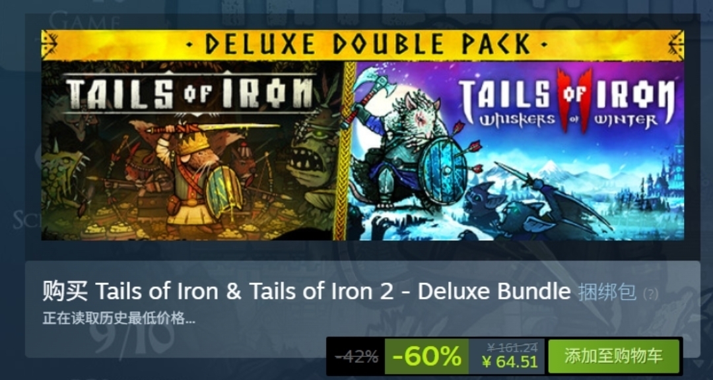Click the round blue shield with arrows
This screenshot has height=380, width=713.
point(443,172)
